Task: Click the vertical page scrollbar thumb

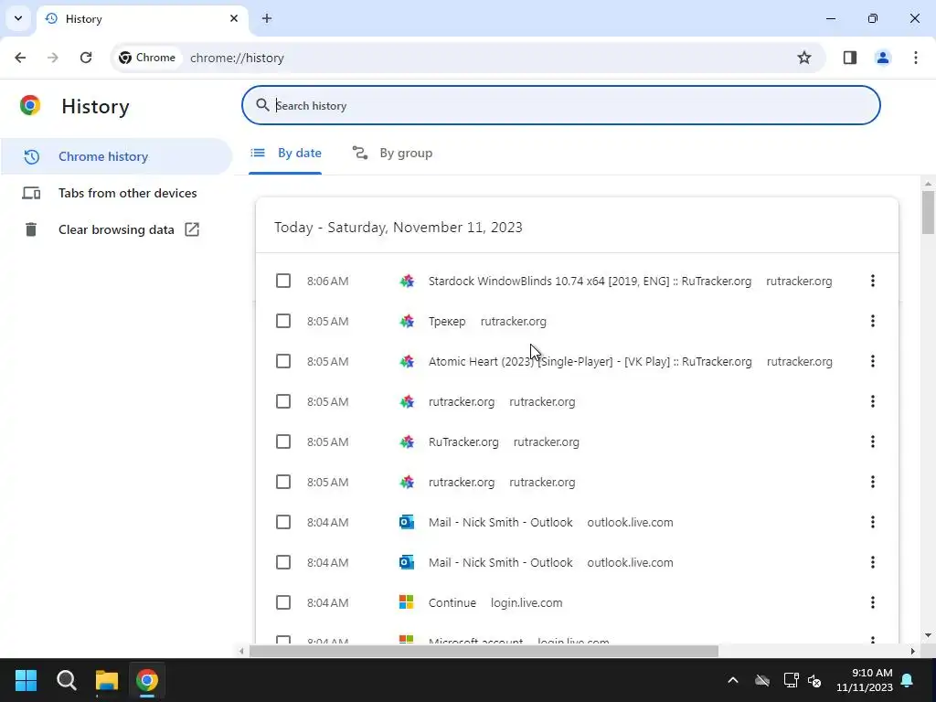Action: 928,212
